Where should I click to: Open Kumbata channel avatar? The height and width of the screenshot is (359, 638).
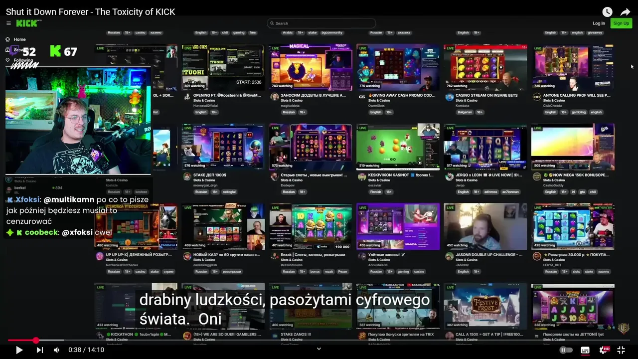(449, 97)
